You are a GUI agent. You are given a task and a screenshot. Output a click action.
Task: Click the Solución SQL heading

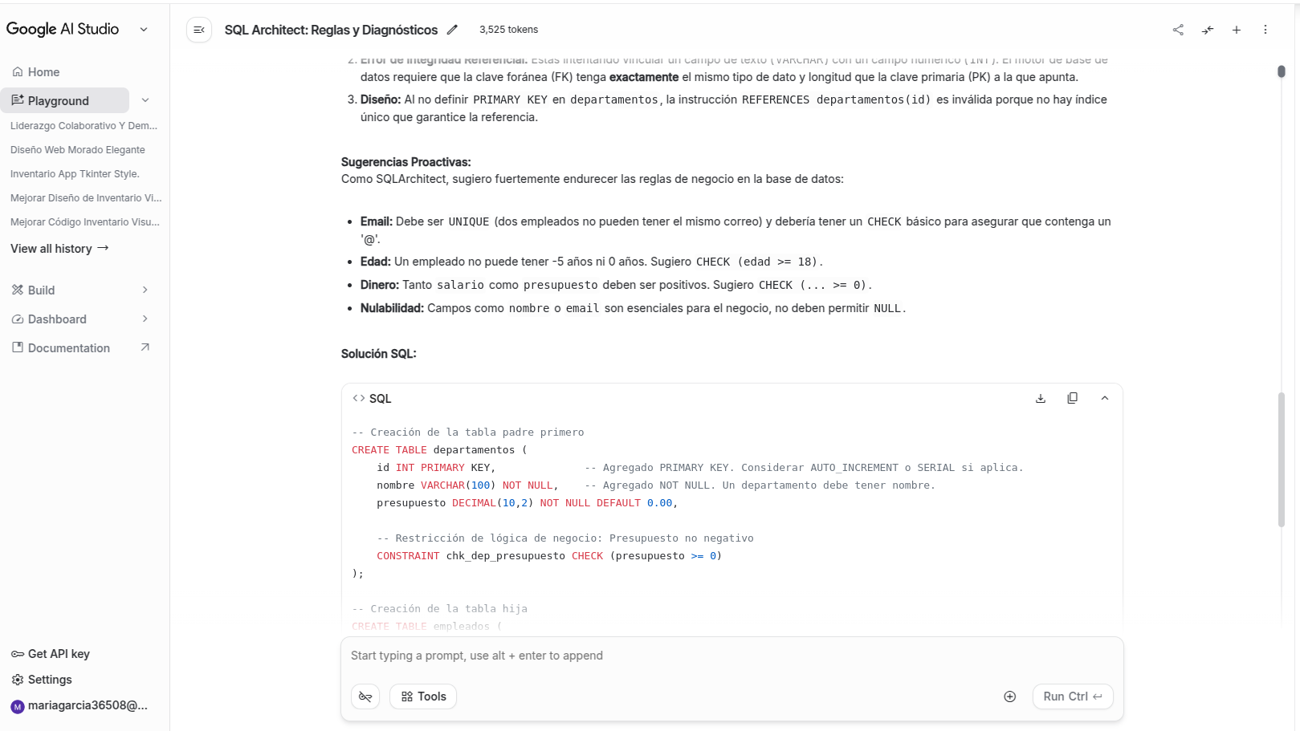click(379, 354)
